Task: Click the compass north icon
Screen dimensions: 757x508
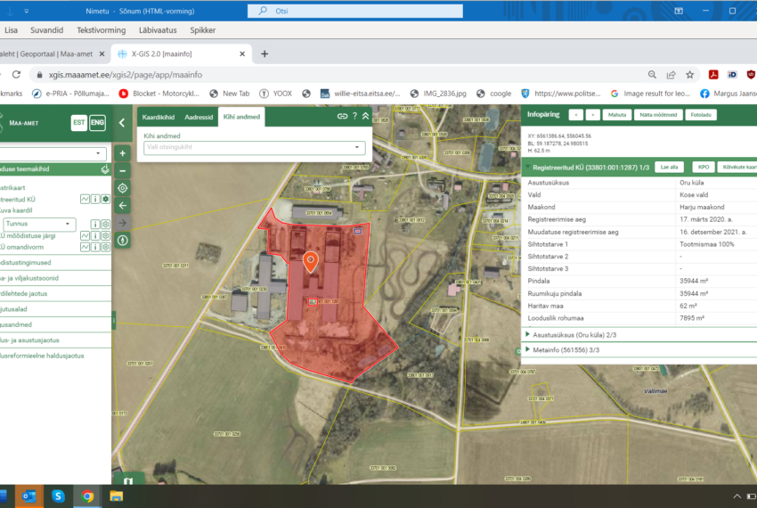Action: click(123, 241)
